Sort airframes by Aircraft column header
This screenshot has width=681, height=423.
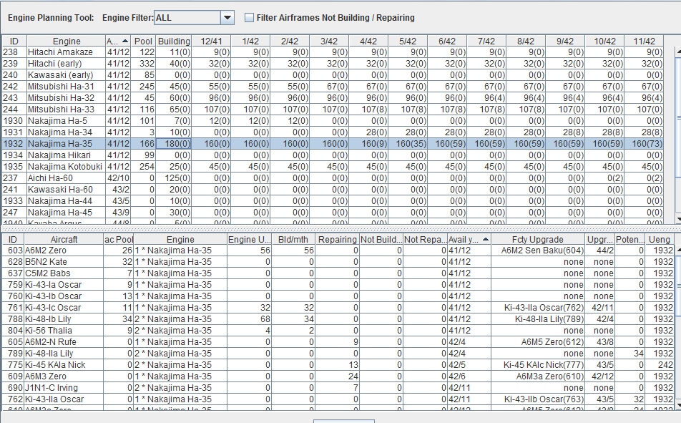tap(64, 240)
